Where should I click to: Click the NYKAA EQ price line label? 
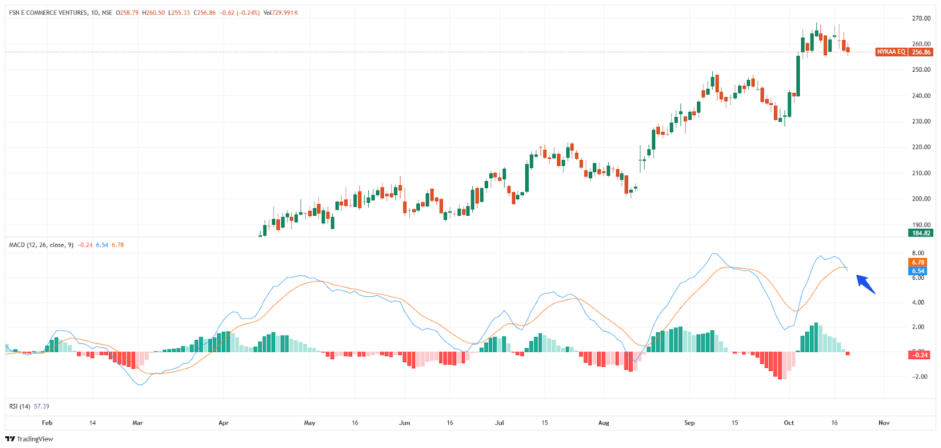tap(891, 52)
